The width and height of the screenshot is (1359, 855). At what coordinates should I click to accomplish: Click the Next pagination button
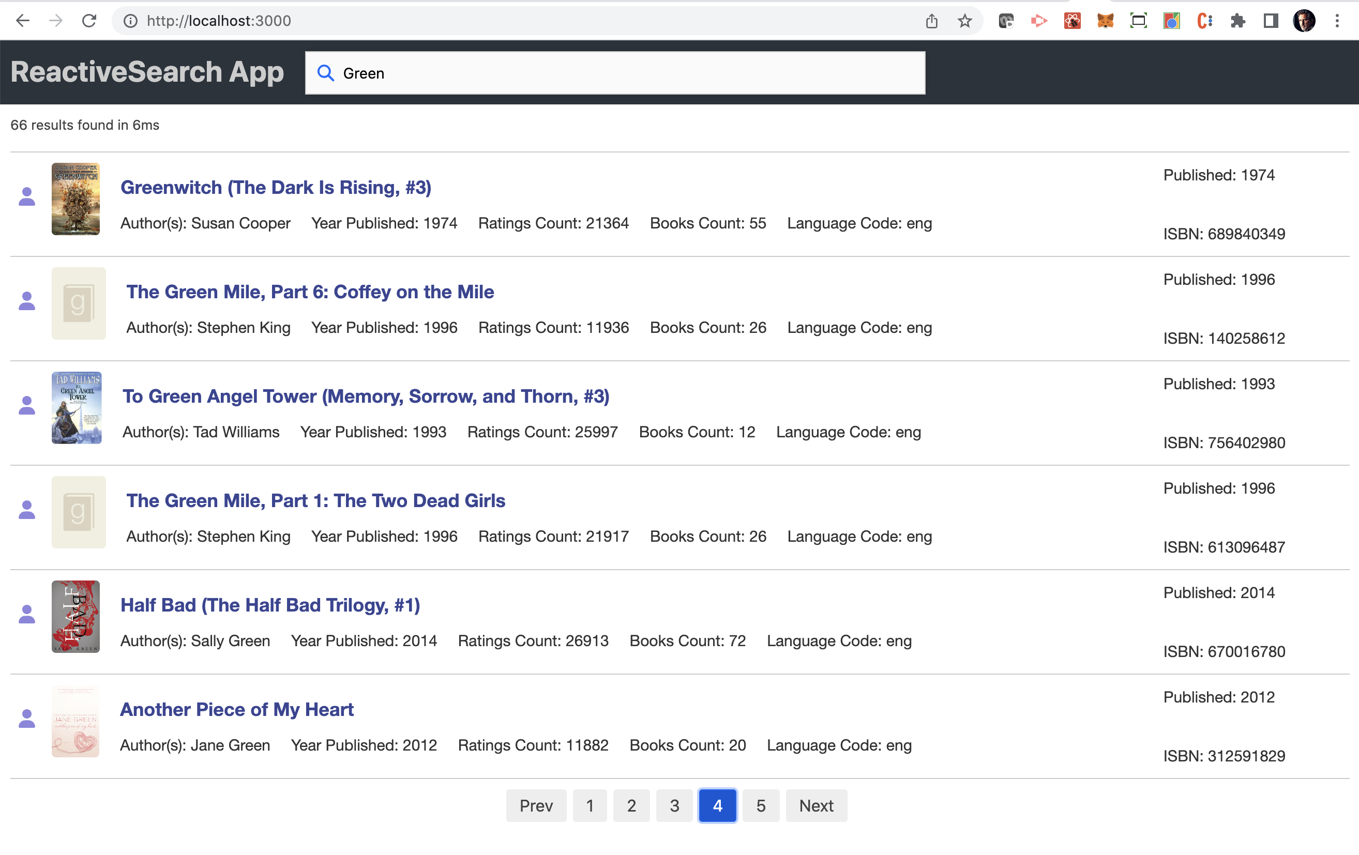point(816,805)
